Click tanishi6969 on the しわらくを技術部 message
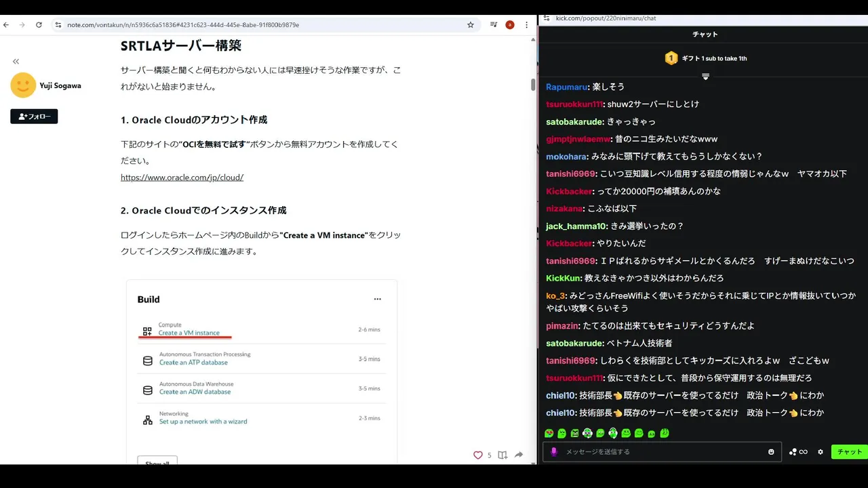Viewport: 868px width, 488px height. [571, 361]
